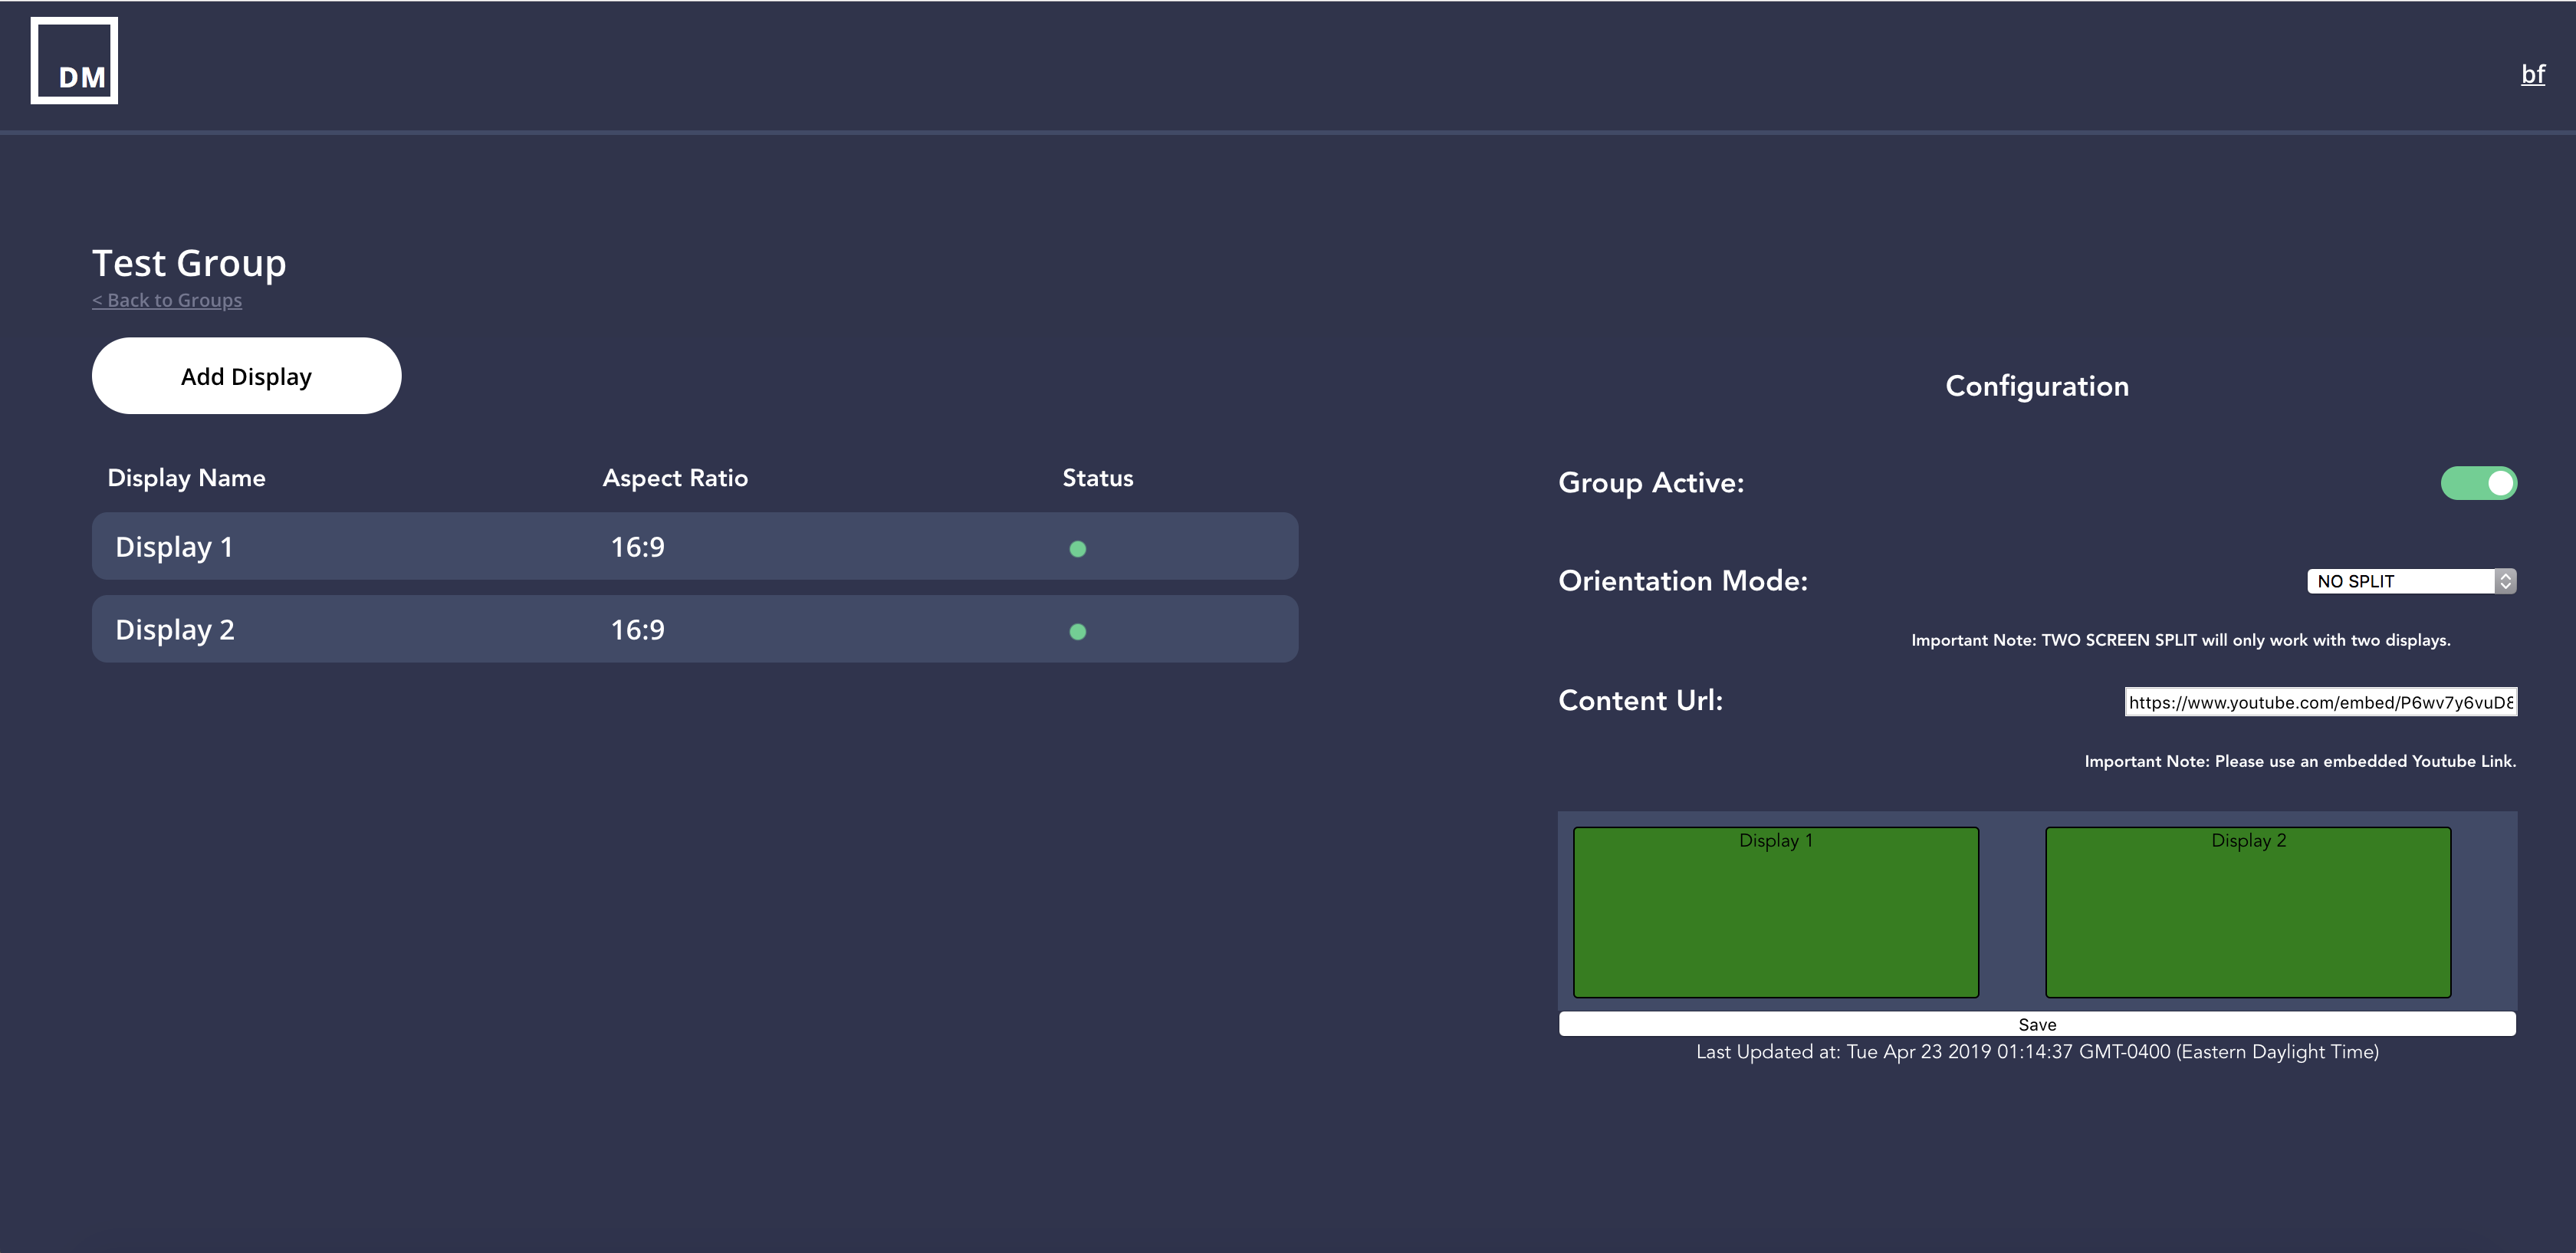Image resolution: width=2576 pixels, height=1253 pixels.
Task: Click the Aspect Ratio column header
Action: tap(675, 478)
